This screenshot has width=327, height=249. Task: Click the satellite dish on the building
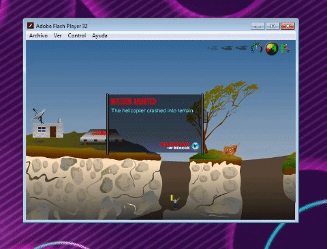39,115
